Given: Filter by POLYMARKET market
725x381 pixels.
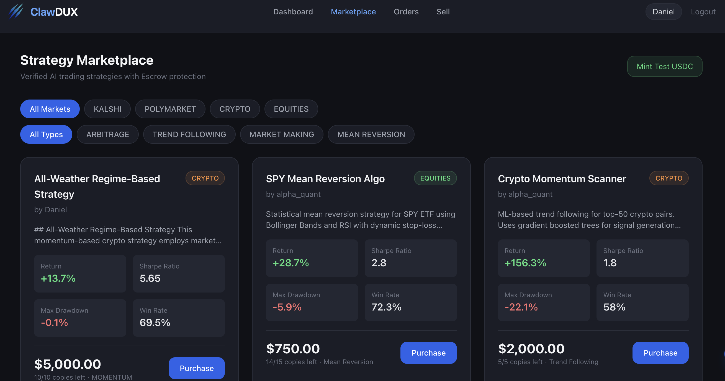Looking at the screenshot, I should pyautogui.click(x=170, y=109).
